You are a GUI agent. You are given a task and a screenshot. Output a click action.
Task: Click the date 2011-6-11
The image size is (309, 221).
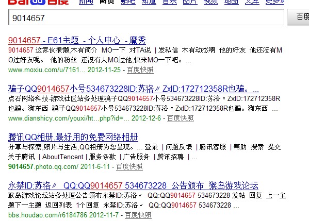[x=95, y=167]
